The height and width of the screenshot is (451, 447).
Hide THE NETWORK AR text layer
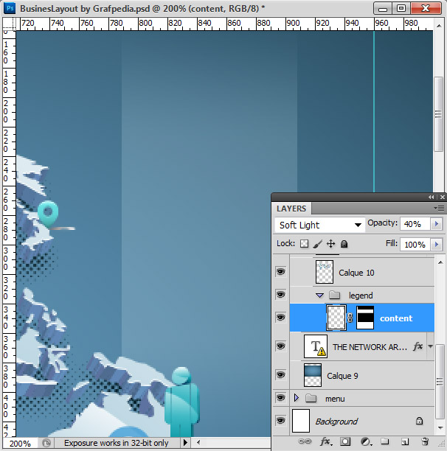point(280,346)
